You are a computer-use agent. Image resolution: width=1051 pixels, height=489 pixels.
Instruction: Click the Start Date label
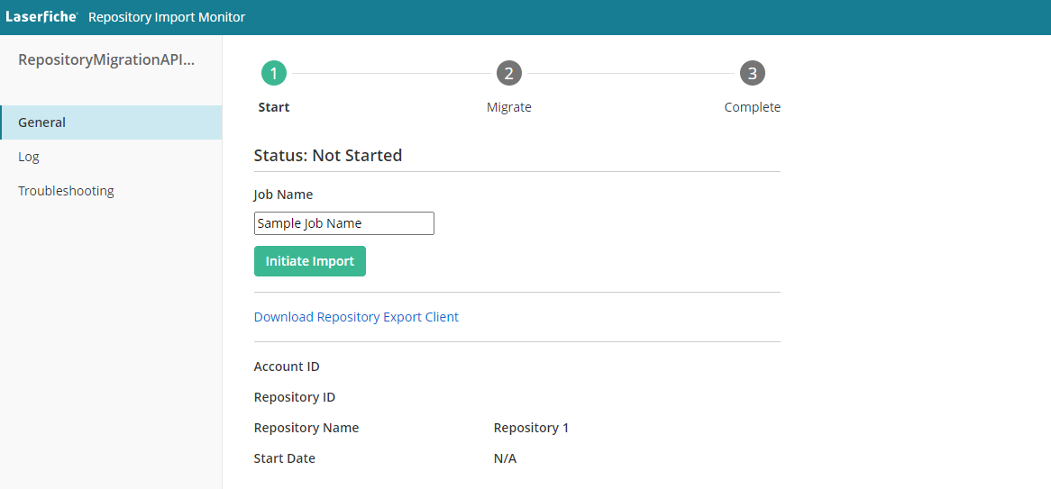point(285,459)
